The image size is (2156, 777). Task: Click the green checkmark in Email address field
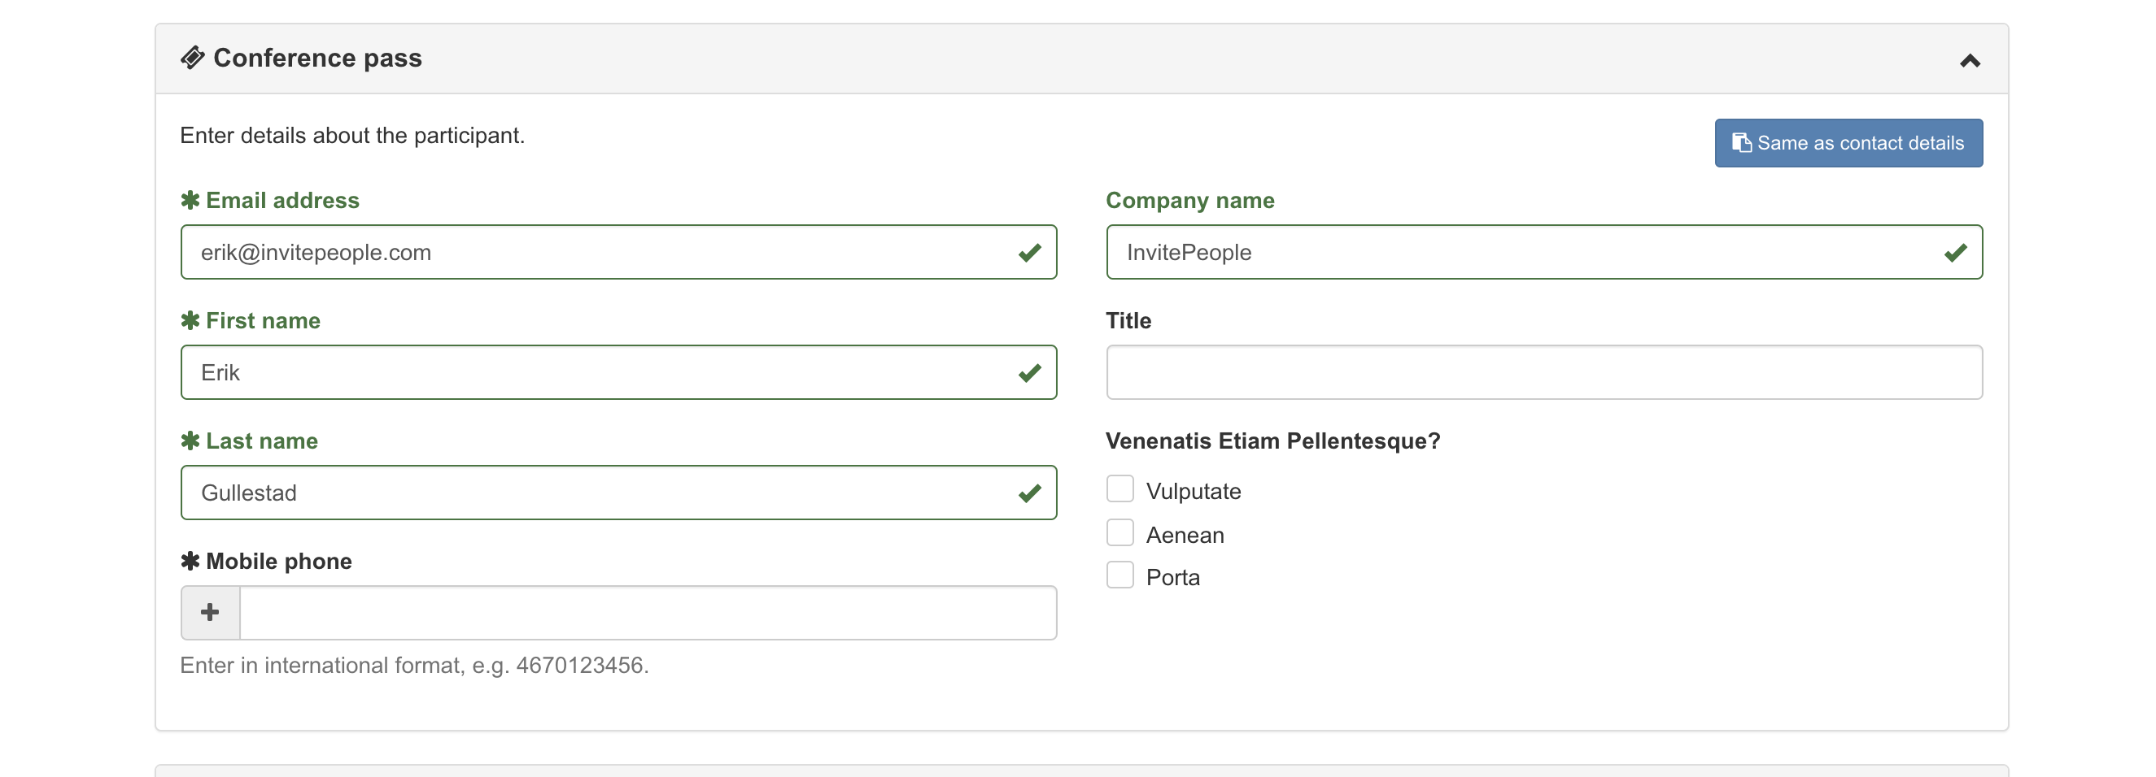coord(1029,253)
